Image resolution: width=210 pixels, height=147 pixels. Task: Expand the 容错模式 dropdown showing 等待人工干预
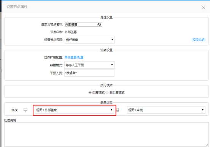[x=89, y=65]
